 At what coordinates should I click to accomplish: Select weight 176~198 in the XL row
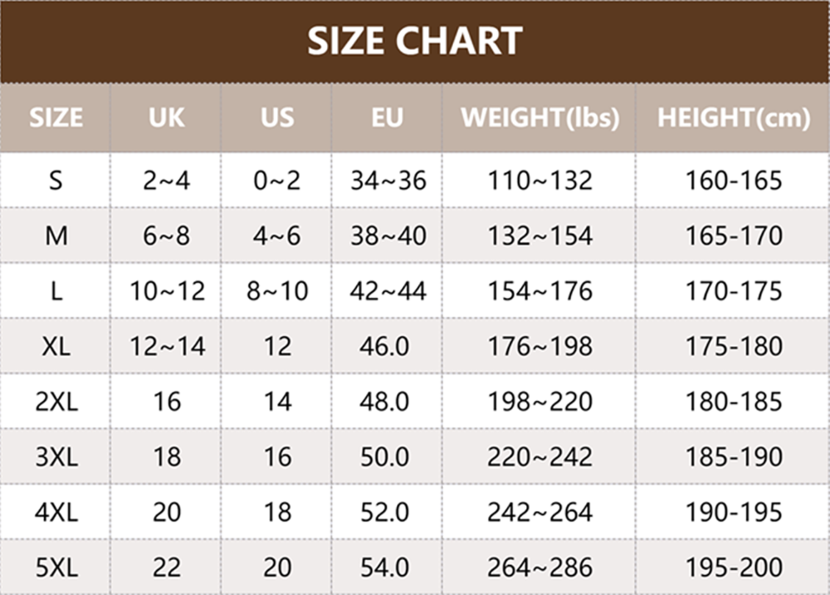pyautogui.click(x=539, y=346)
